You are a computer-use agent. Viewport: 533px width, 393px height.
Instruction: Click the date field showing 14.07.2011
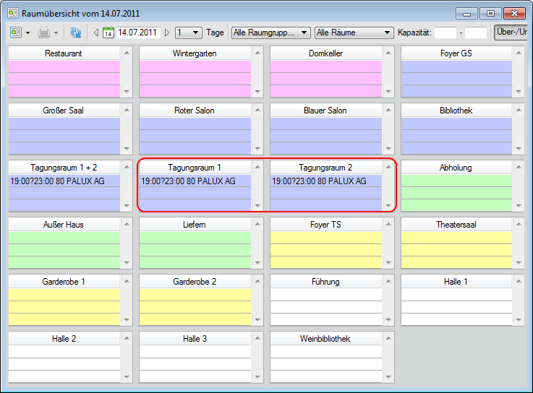(x=138, y=33)
